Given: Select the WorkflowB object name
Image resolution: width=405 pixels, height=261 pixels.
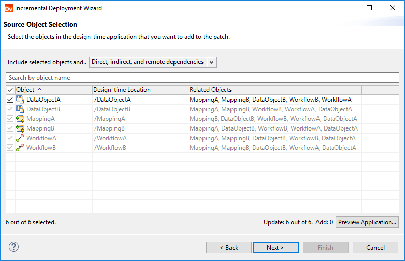Looking at the screenshot, I should point(41,148).
